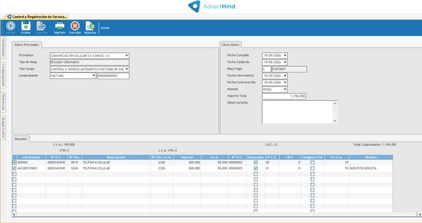Image resolution: width=422 pixels, height=223 pixels.
Task: Open Fecha Vencimiento date picker
Action: [x=285, y=76]
